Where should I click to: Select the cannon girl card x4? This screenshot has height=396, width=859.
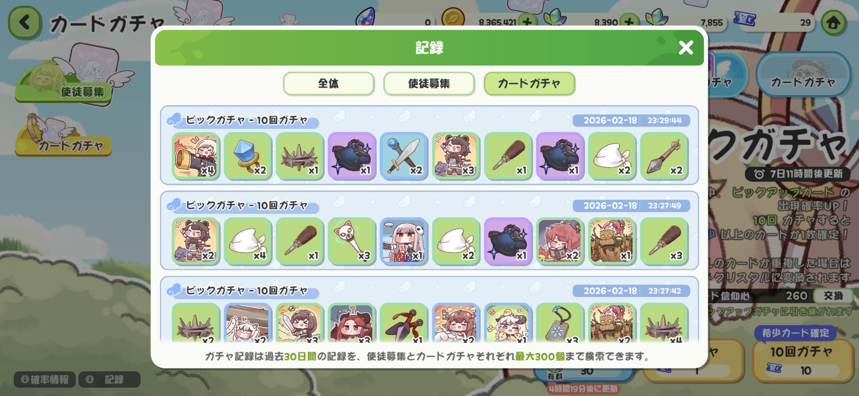click(196, 156)
